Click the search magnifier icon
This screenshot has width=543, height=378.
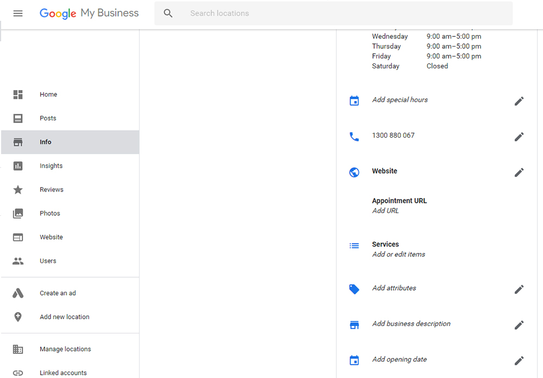[x=168, y=14]
